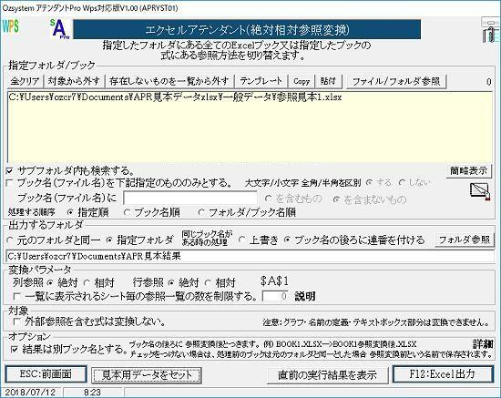Select 指定フォルダ output radio
Screen dimensions: 501x398
[x=109, y=240]
